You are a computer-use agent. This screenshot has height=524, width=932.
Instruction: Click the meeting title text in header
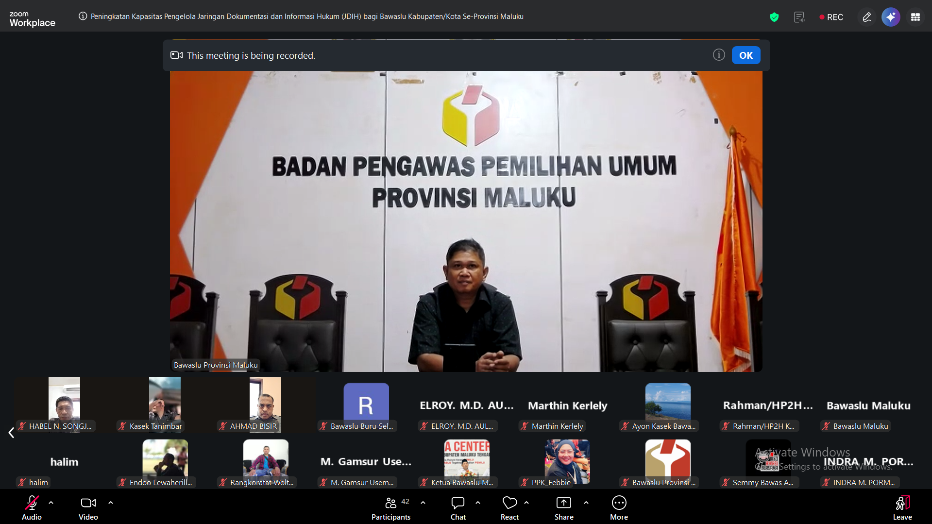[307, 17]
